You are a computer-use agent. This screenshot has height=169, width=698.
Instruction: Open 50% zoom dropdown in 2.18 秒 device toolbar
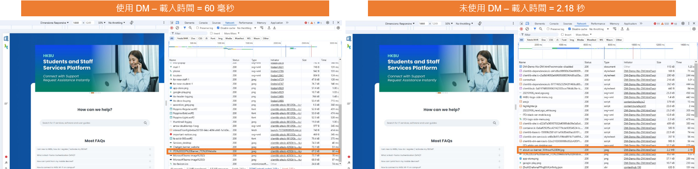click(x=449, y=23)
